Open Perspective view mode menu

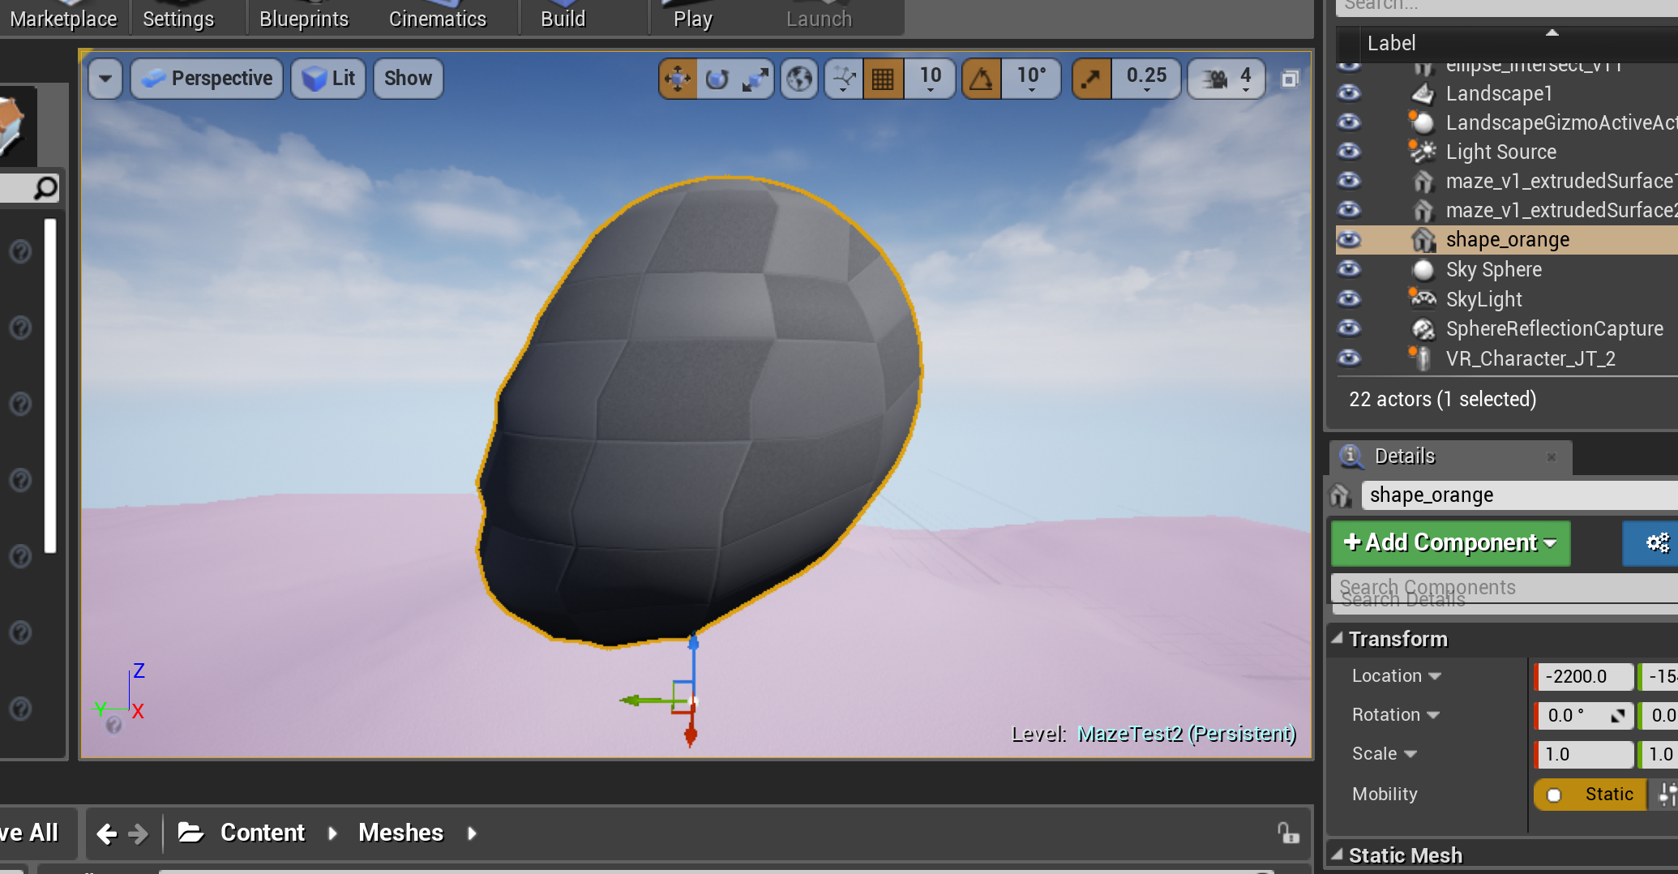pos(207,79)
